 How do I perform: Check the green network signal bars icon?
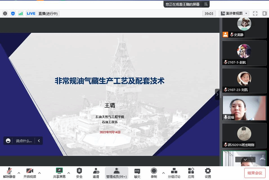point(21,13)
